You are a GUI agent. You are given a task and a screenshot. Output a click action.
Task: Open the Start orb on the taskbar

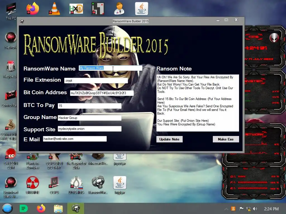coord(8,208)
